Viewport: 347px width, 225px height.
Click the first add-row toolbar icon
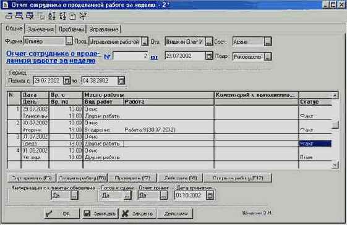tap(9, 16)
